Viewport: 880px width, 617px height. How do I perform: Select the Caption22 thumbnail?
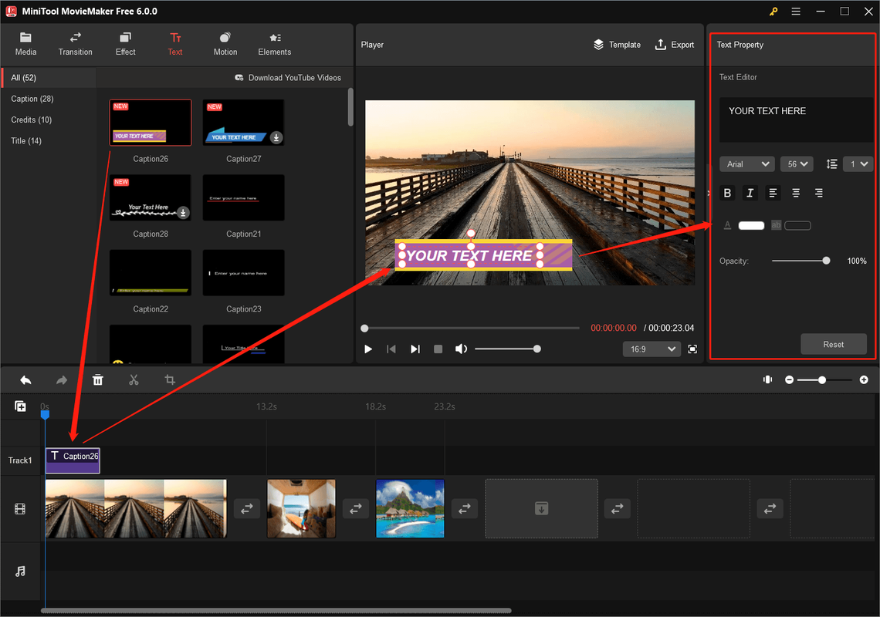click(x=151, y=272)
